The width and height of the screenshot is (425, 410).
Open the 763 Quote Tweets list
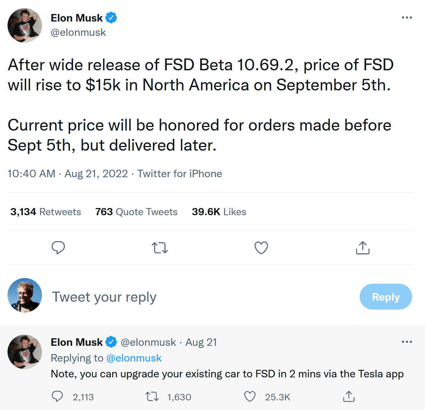click(x=136, y=212)
